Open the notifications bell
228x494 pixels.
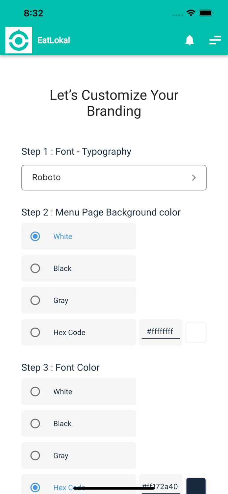click(190, 40)
